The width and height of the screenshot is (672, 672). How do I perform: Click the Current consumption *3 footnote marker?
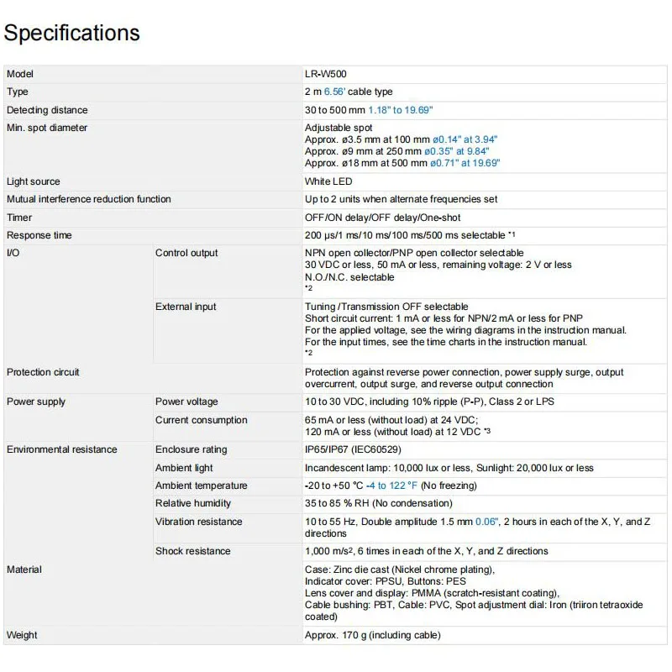pyautogui.click(x=487, y=431)
